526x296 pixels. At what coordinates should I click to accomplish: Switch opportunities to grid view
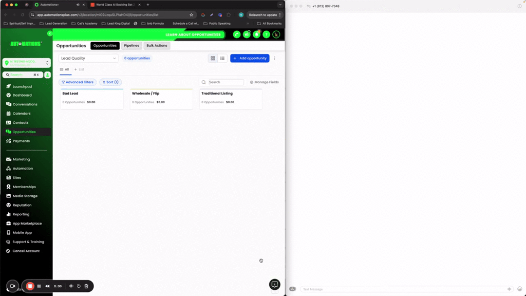(213, 58)
